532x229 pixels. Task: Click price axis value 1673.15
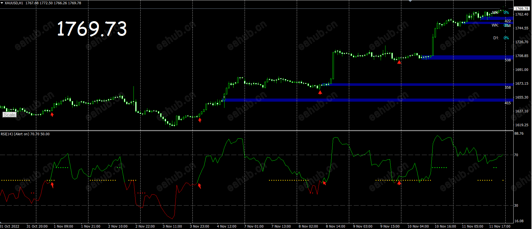pos(522,83)
